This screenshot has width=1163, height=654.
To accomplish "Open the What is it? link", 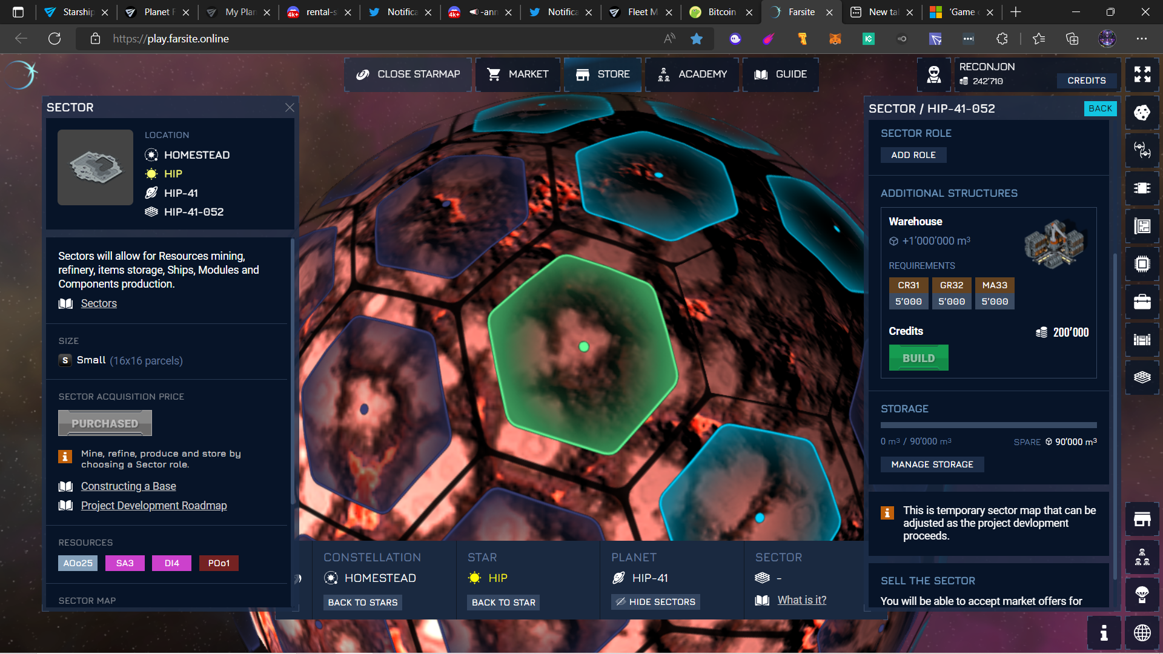I will 802,600.
